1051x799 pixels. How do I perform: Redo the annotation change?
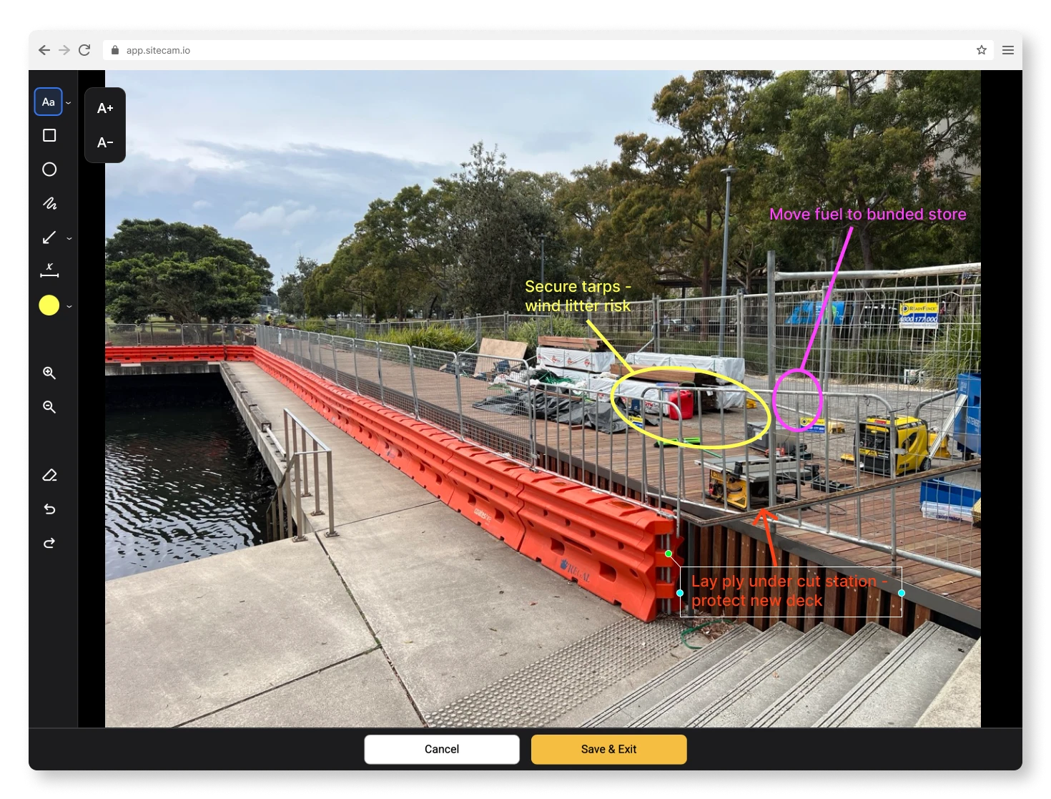coord(49,543)
